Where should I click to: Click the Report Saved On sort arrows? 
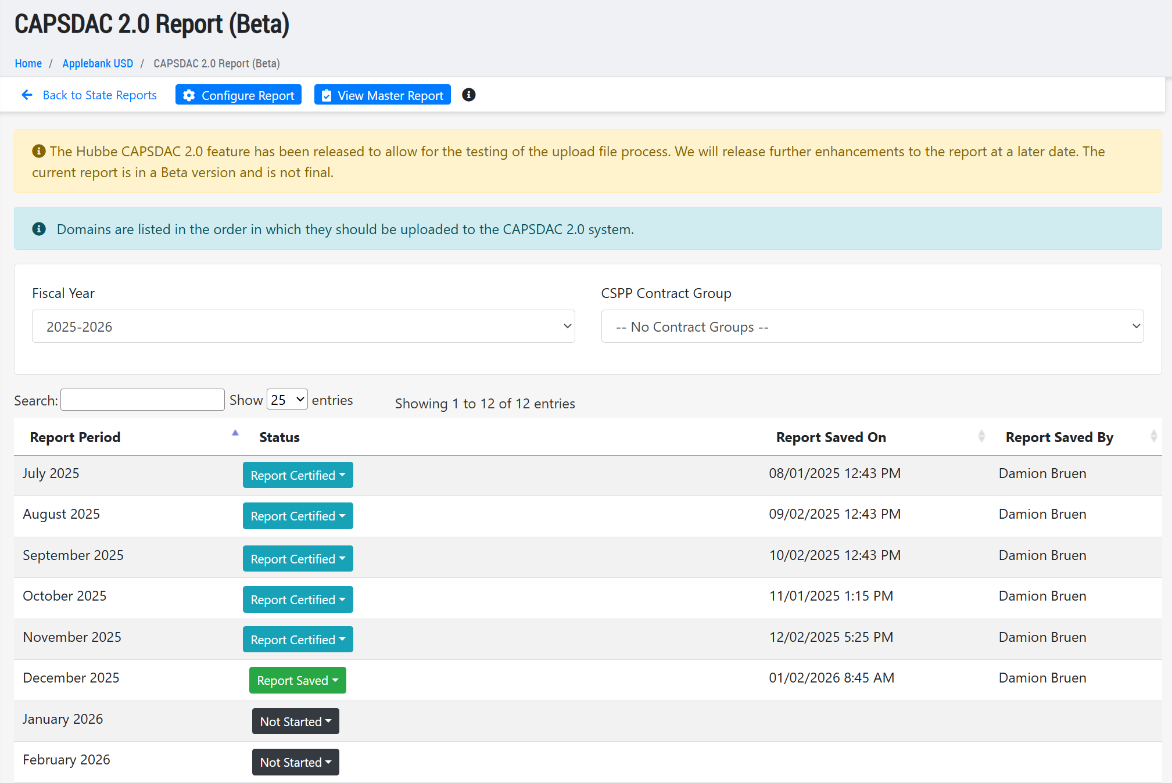click(981, 436)
